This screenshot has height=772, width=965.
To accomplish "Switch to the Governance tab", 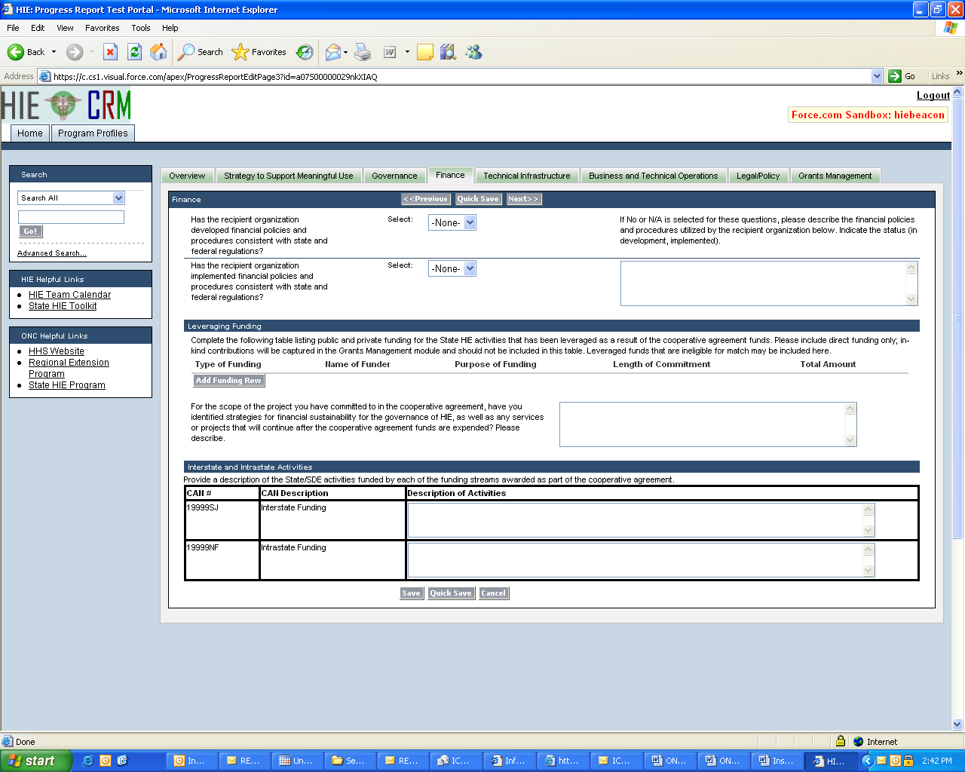I will pos(394,176).
